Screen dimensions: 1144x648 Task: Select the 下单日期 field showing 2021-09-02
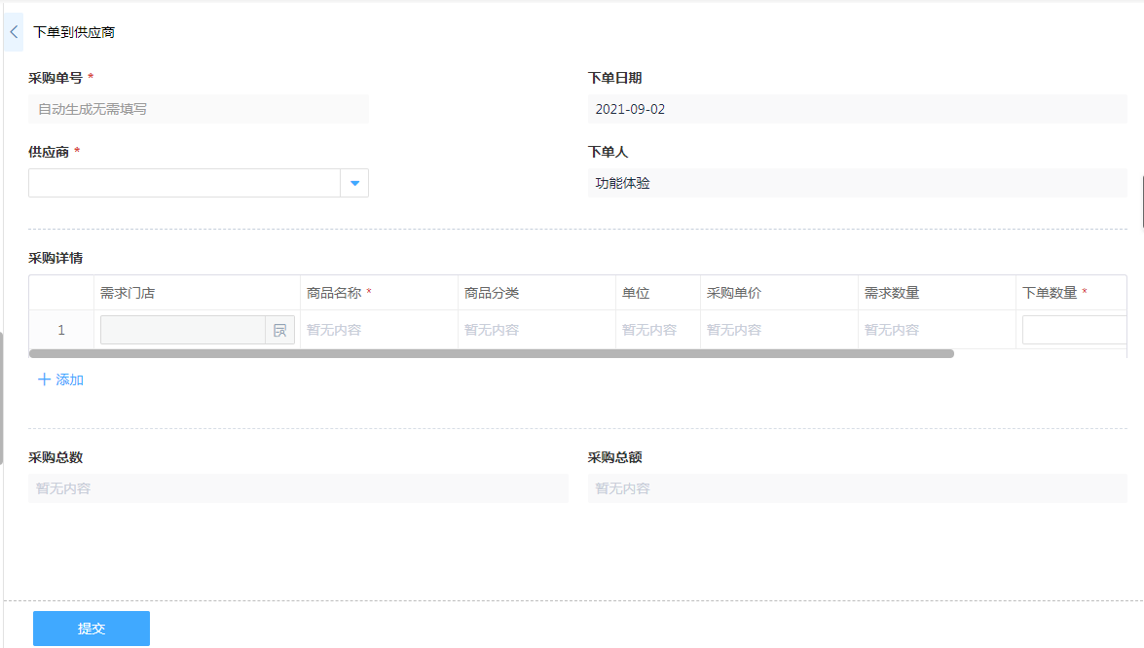[858, 109]
